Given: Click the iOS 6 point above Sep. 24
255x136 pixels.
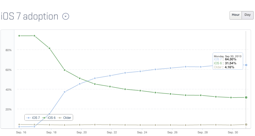Looking at the screenshot, I should 140,91.
